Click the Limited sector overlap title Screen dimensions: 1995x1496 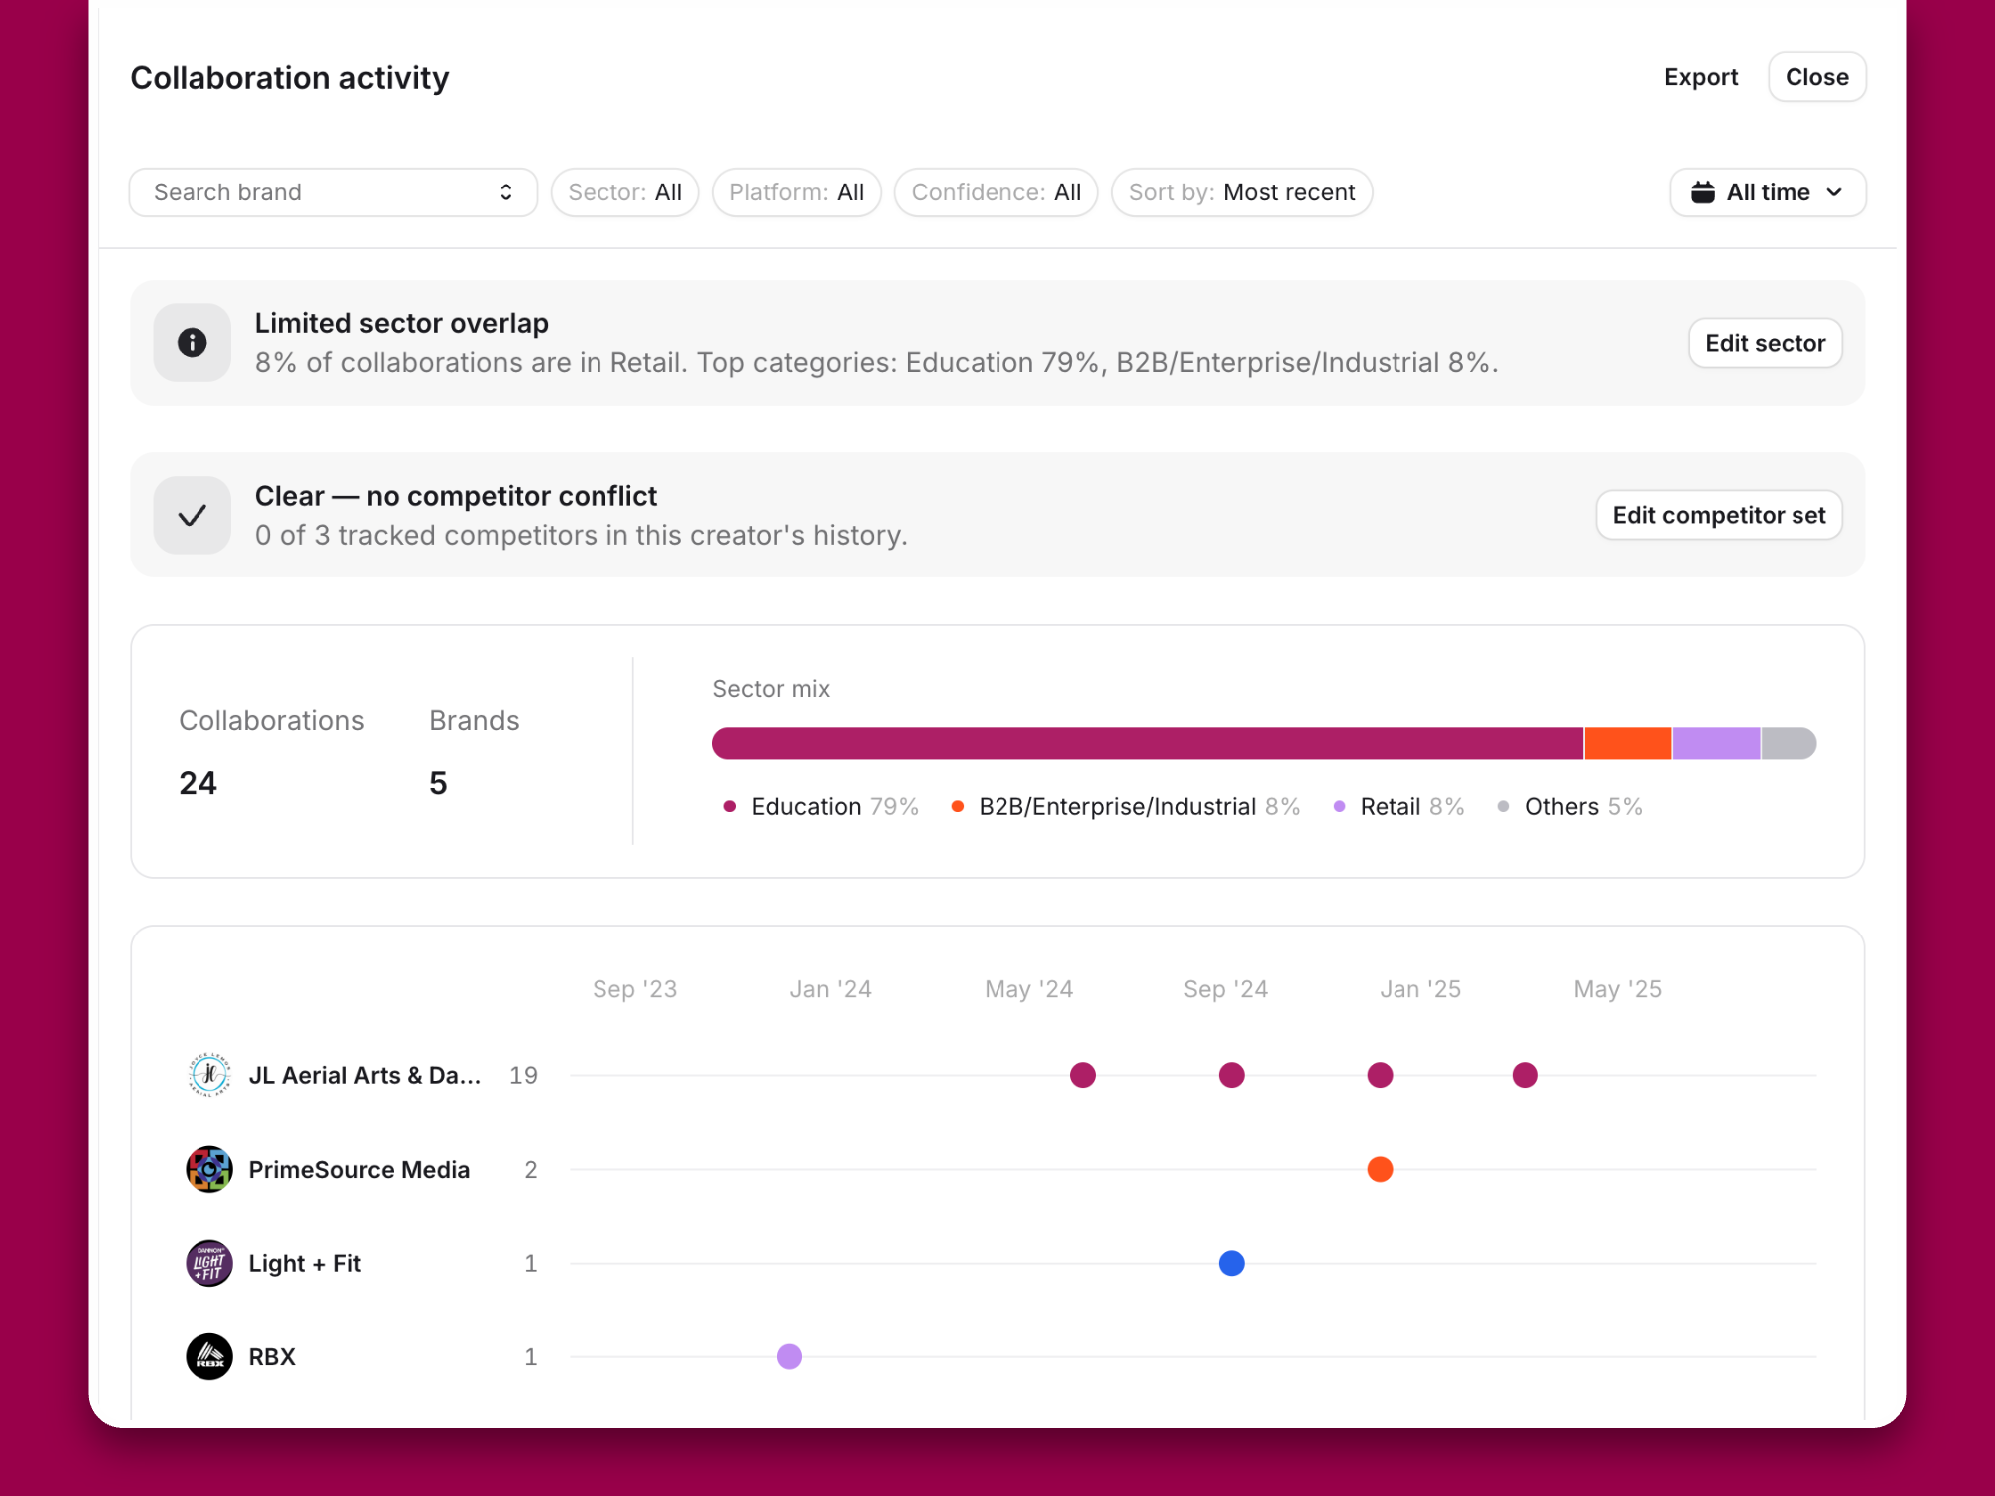tap(401, 323)
